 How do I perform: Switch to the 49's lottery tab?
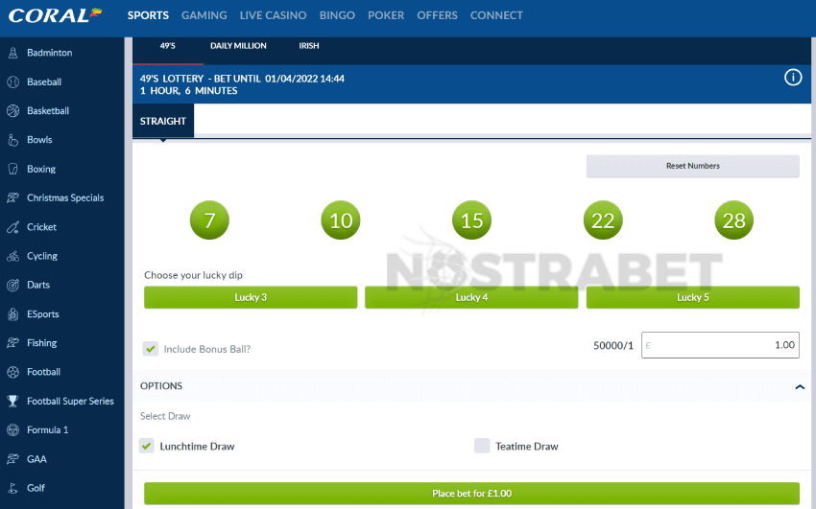click(168, 46)
